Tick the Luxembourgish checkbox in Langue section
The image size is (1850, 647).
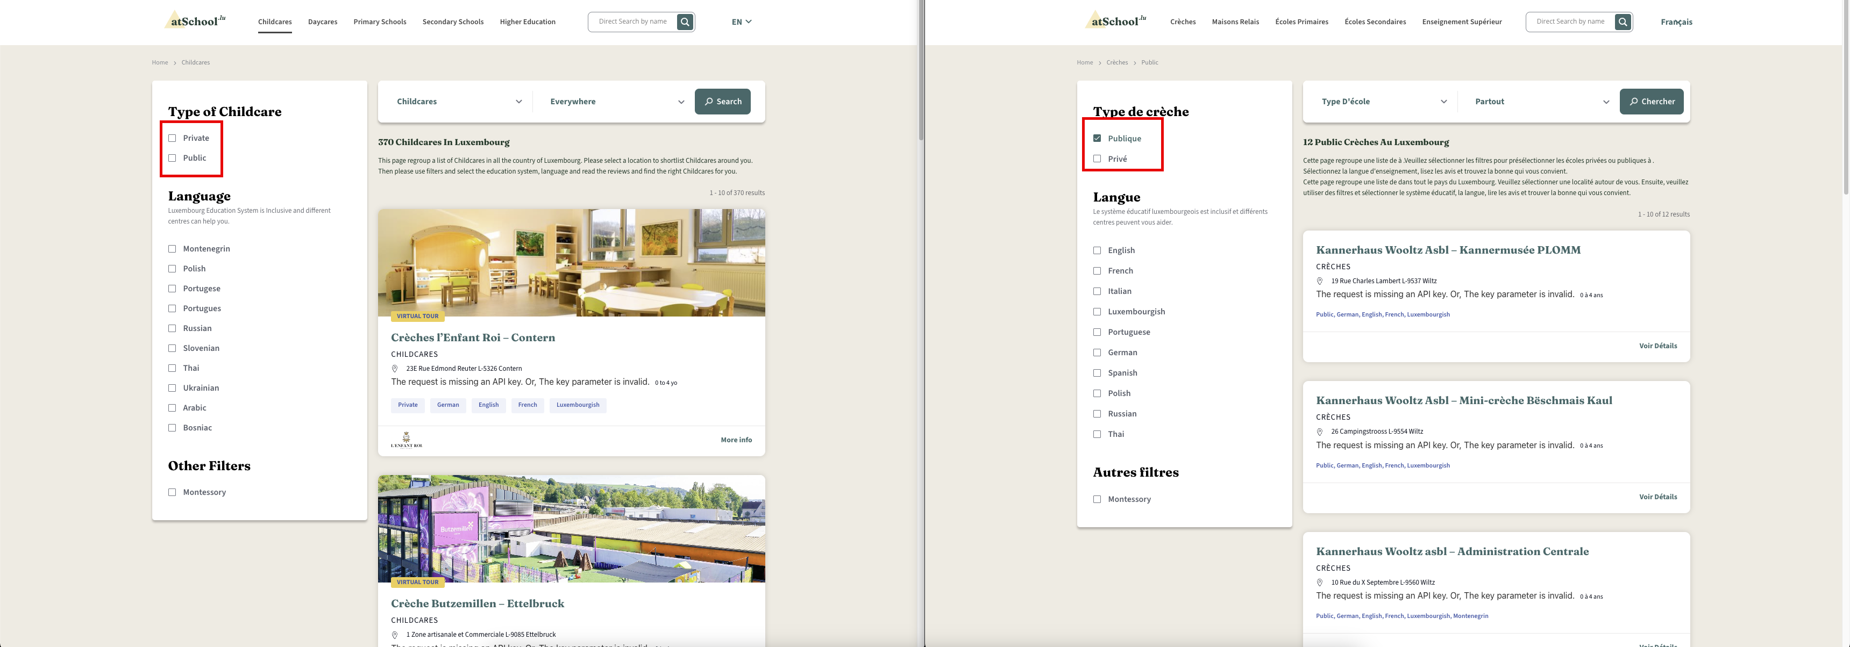[1097, 311]
